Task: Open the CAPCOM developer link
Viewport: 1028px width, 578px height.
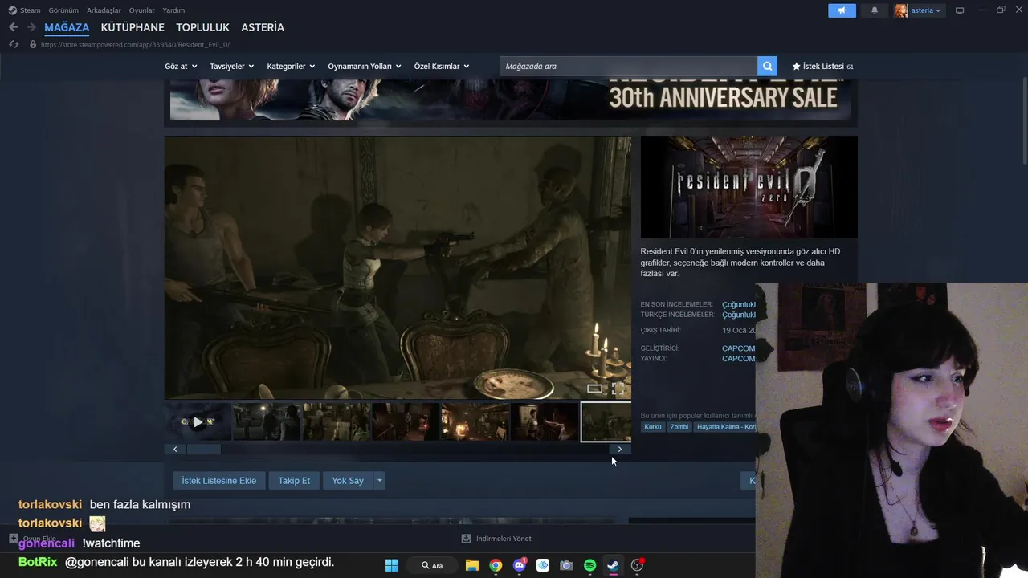Action: pyautogui.click(x=738, y=348)
